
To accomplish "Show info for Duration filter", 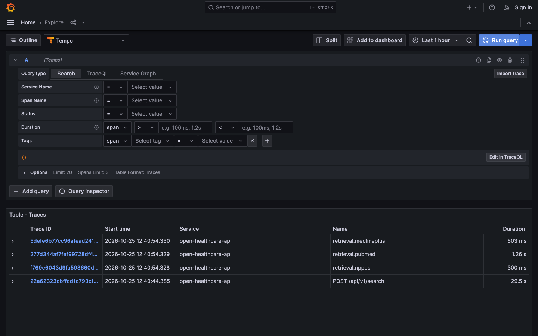I will (96, 127).
